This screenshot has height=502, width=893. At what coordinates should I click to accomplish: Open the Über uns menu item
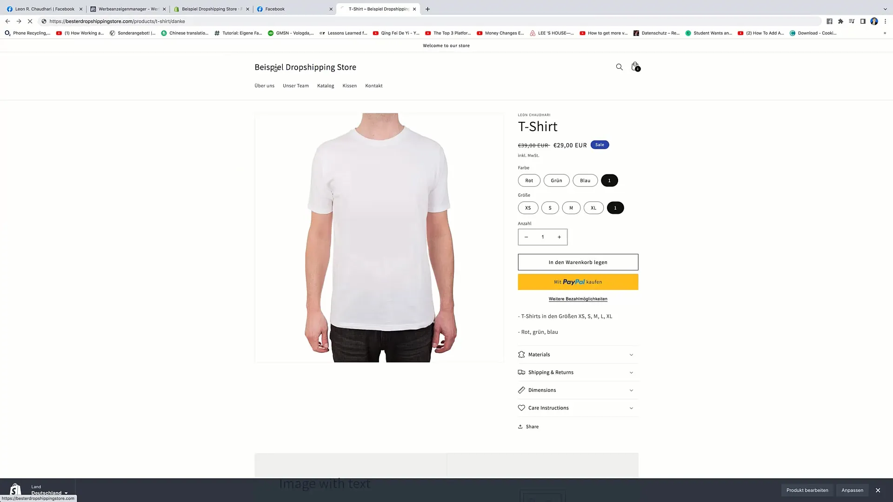tap(264, 85)
